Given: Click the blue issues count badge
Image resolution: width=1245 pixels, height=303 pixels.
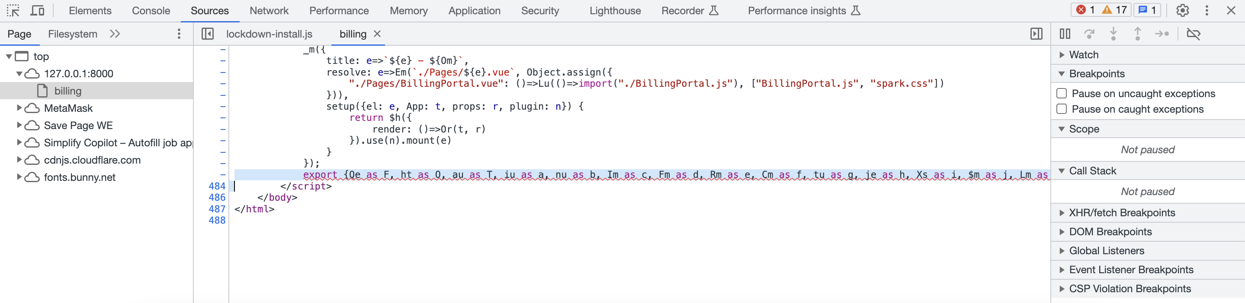Looking at the screenshot, I should 1147,10.
